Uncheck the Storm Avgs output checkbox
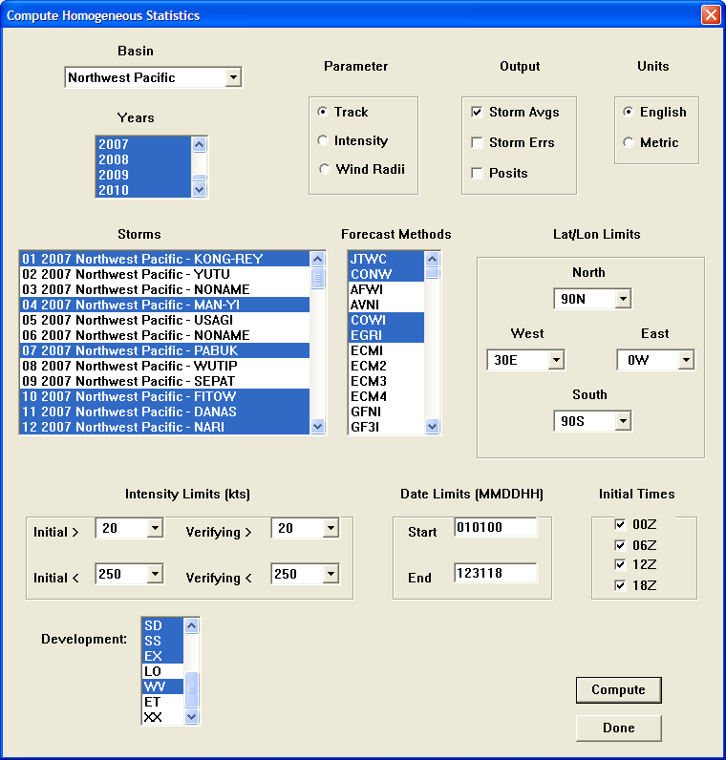This screenshot has width=726, height=760. [x=478, y=112]
